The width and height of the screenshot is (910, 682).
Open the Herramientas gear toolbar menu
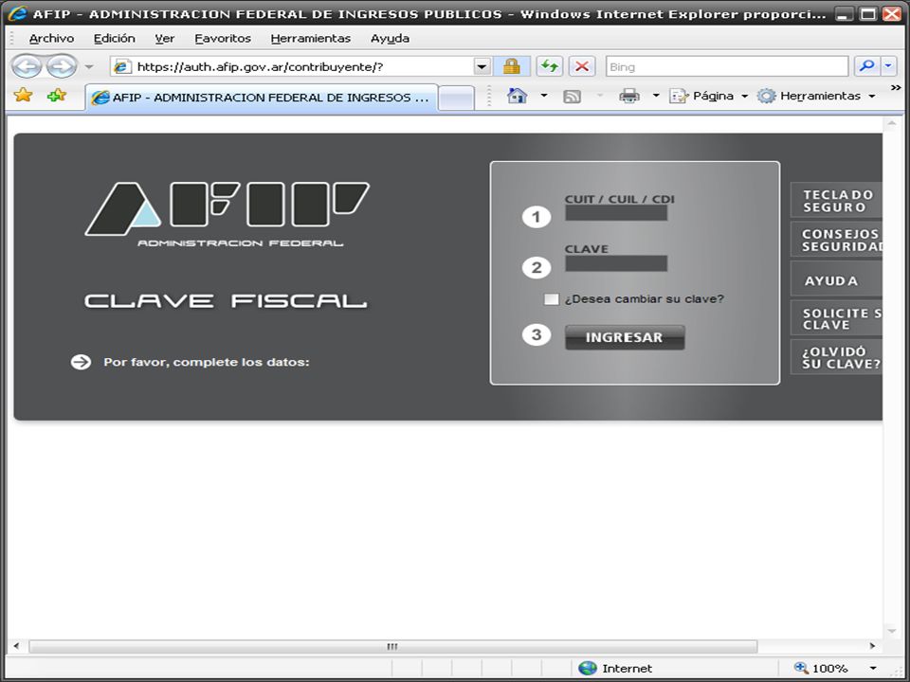816,96
